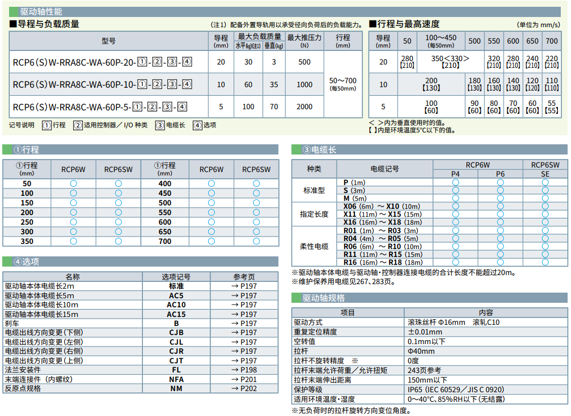The image size is (571, 416).
Task: Click option code CJT
Action: pyautogui.click(x=176, y=361)
